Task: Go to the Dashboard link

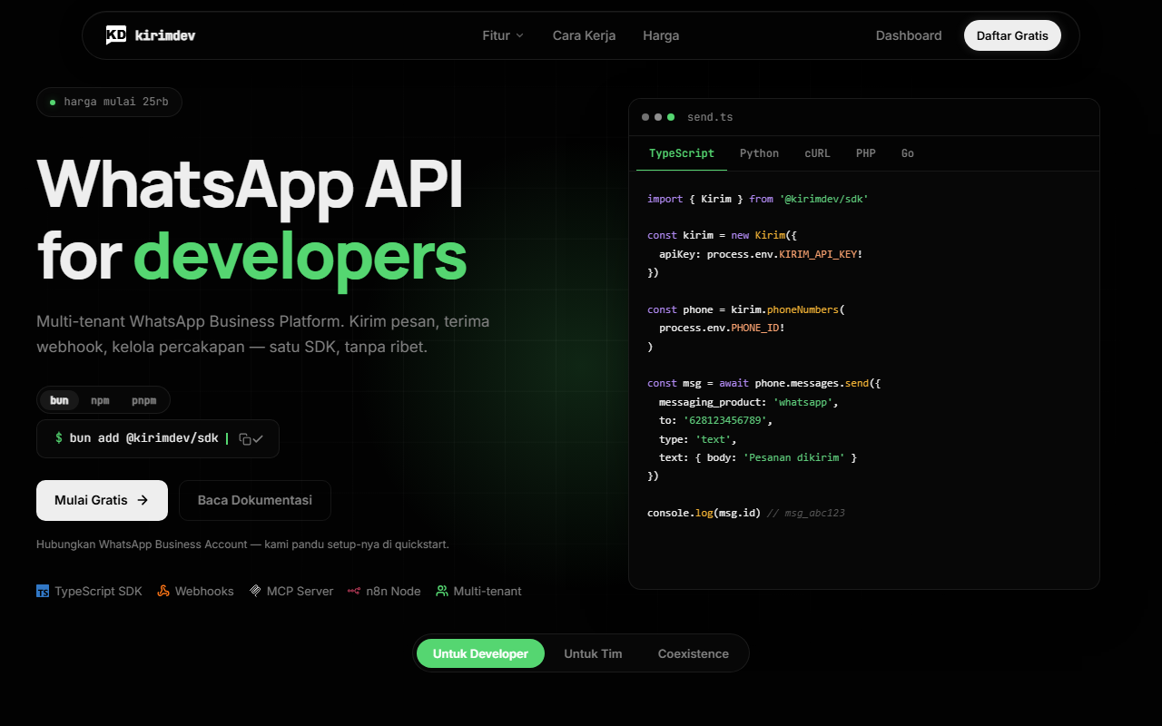Action: click(x=909, y=35)
